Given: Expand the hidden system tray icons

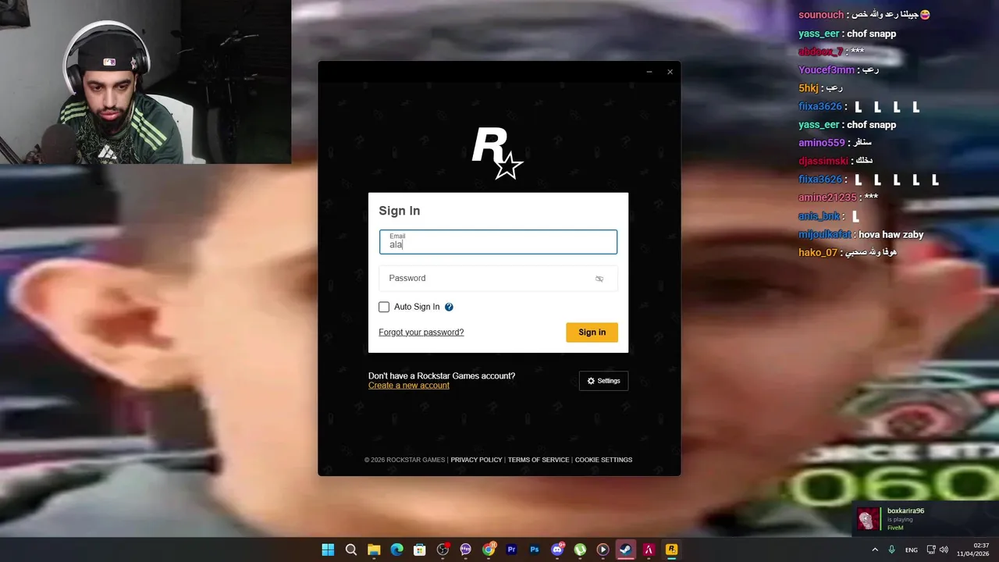Looking at the screenshot, I should [875, 550].
